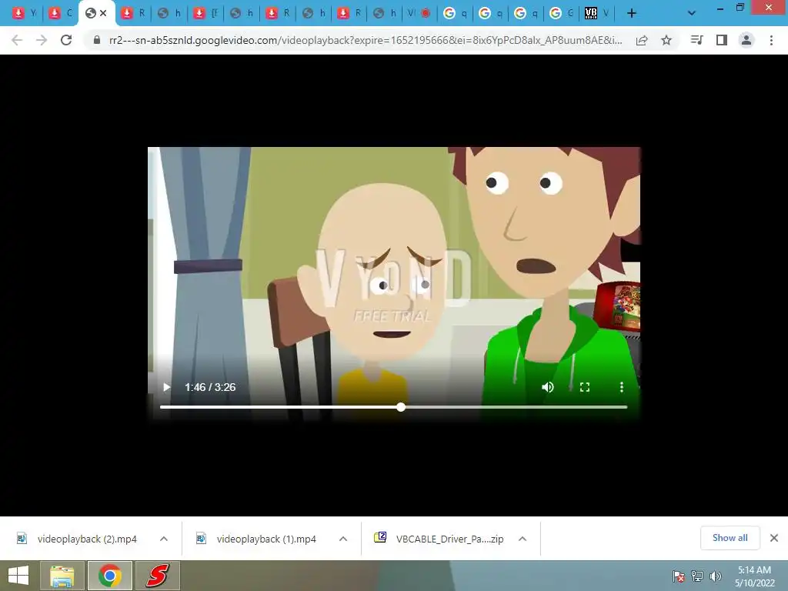Open the taskbar clock showing 5:14 AM
The width and height of the screenshot is (788, 591).
(754, 576)
